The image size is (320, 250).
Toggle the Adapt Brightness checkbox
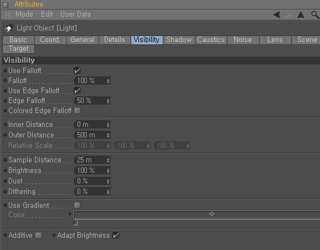[116, 235]
